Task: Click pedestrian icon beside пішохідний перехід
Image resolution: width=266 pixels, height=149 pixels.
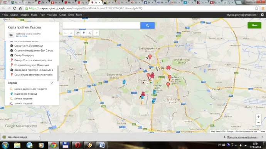Action: pos(12,94)
